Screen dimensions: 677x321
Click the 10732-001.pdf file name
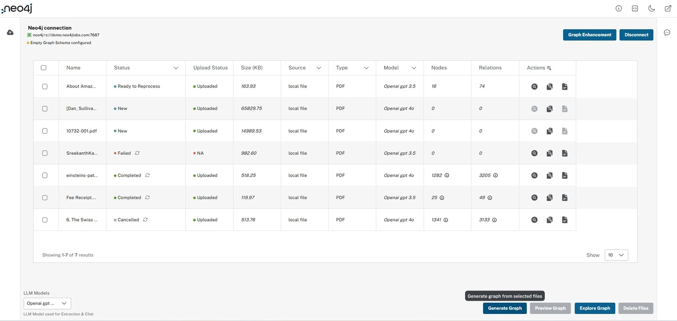pyautogui.click(x=82, y=131)
